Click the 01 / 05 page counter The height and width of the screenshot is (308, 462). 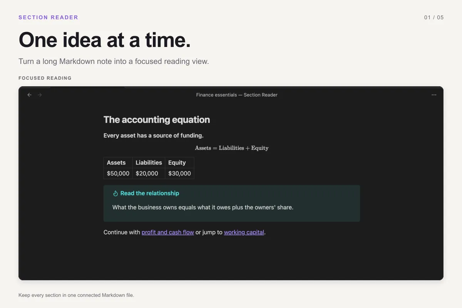click(x=434, y=17)
